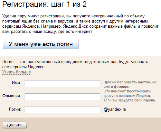Focus the Имя input field
The image size is (161, 132).
coord(62,83)
